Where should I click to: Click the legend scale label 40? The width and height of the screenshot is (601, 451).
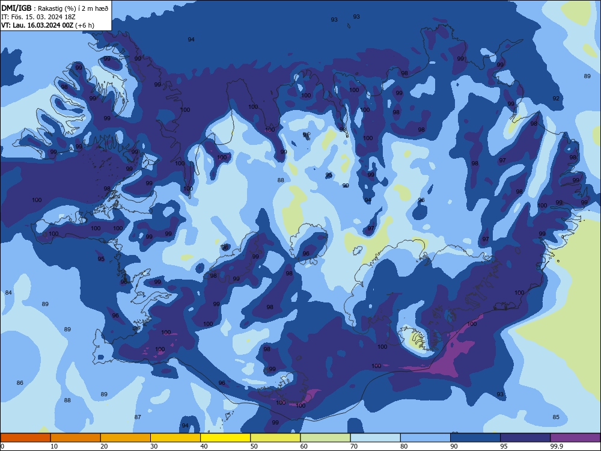204,446
